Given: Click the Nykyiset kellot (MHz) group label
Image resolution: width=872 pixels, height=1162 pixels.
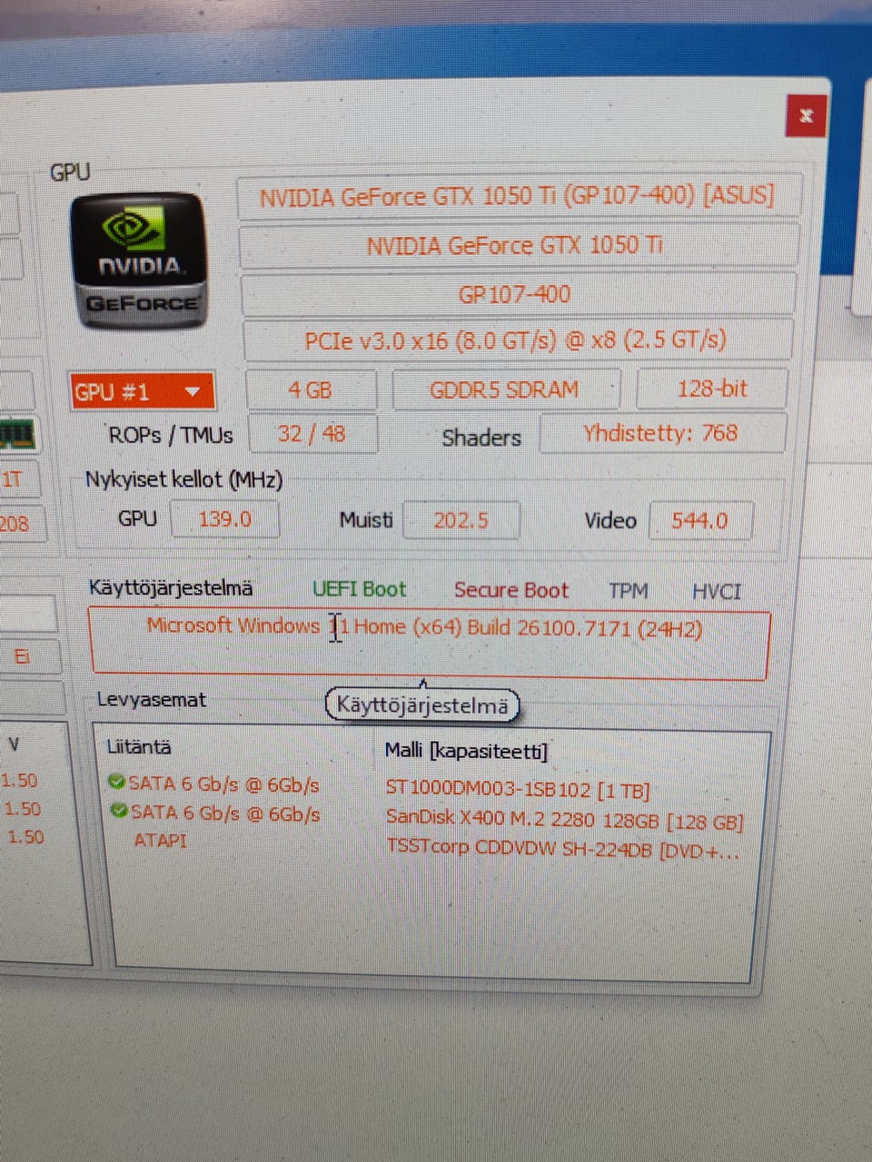Looking at the screenshot, I should 184,479.
